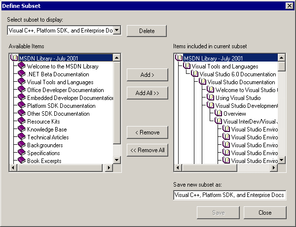Click the open book icon beside Visual Studio 6.0 Documentation
296x227 pixels.
(194, 74)
